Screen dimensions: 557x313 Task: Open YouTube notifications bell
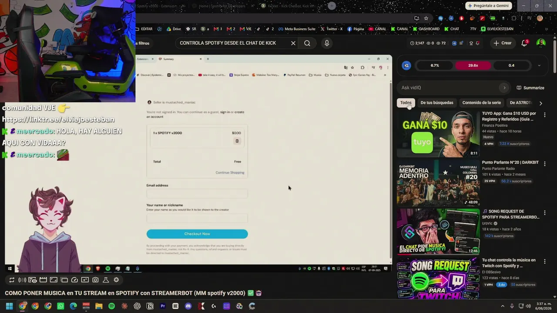click(x=524, y=43)
